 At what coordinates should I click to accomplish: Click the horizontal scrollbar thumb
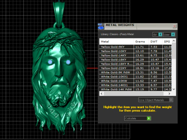134,94
